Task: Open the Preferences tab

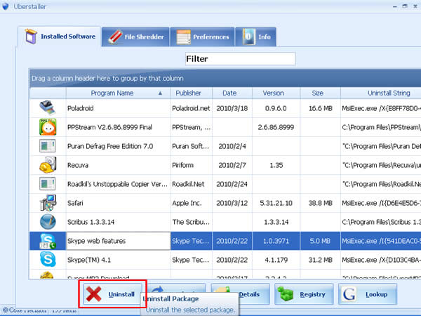Action: click(202, 37)
